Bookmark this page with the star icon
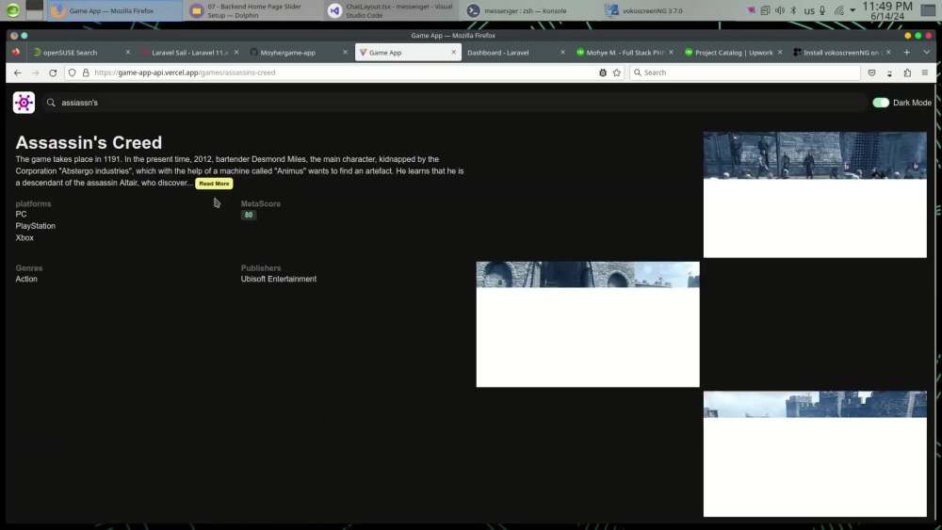The image size is (942, 530). coord(616,72)
